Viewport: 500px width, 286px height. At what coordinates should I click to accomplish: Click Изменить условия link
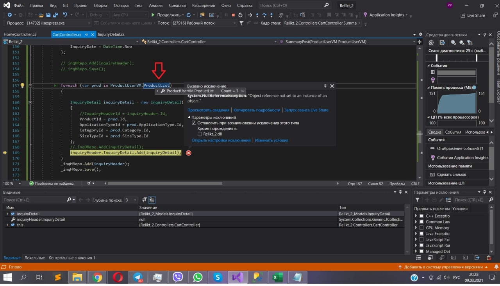[x=271, y=140]
